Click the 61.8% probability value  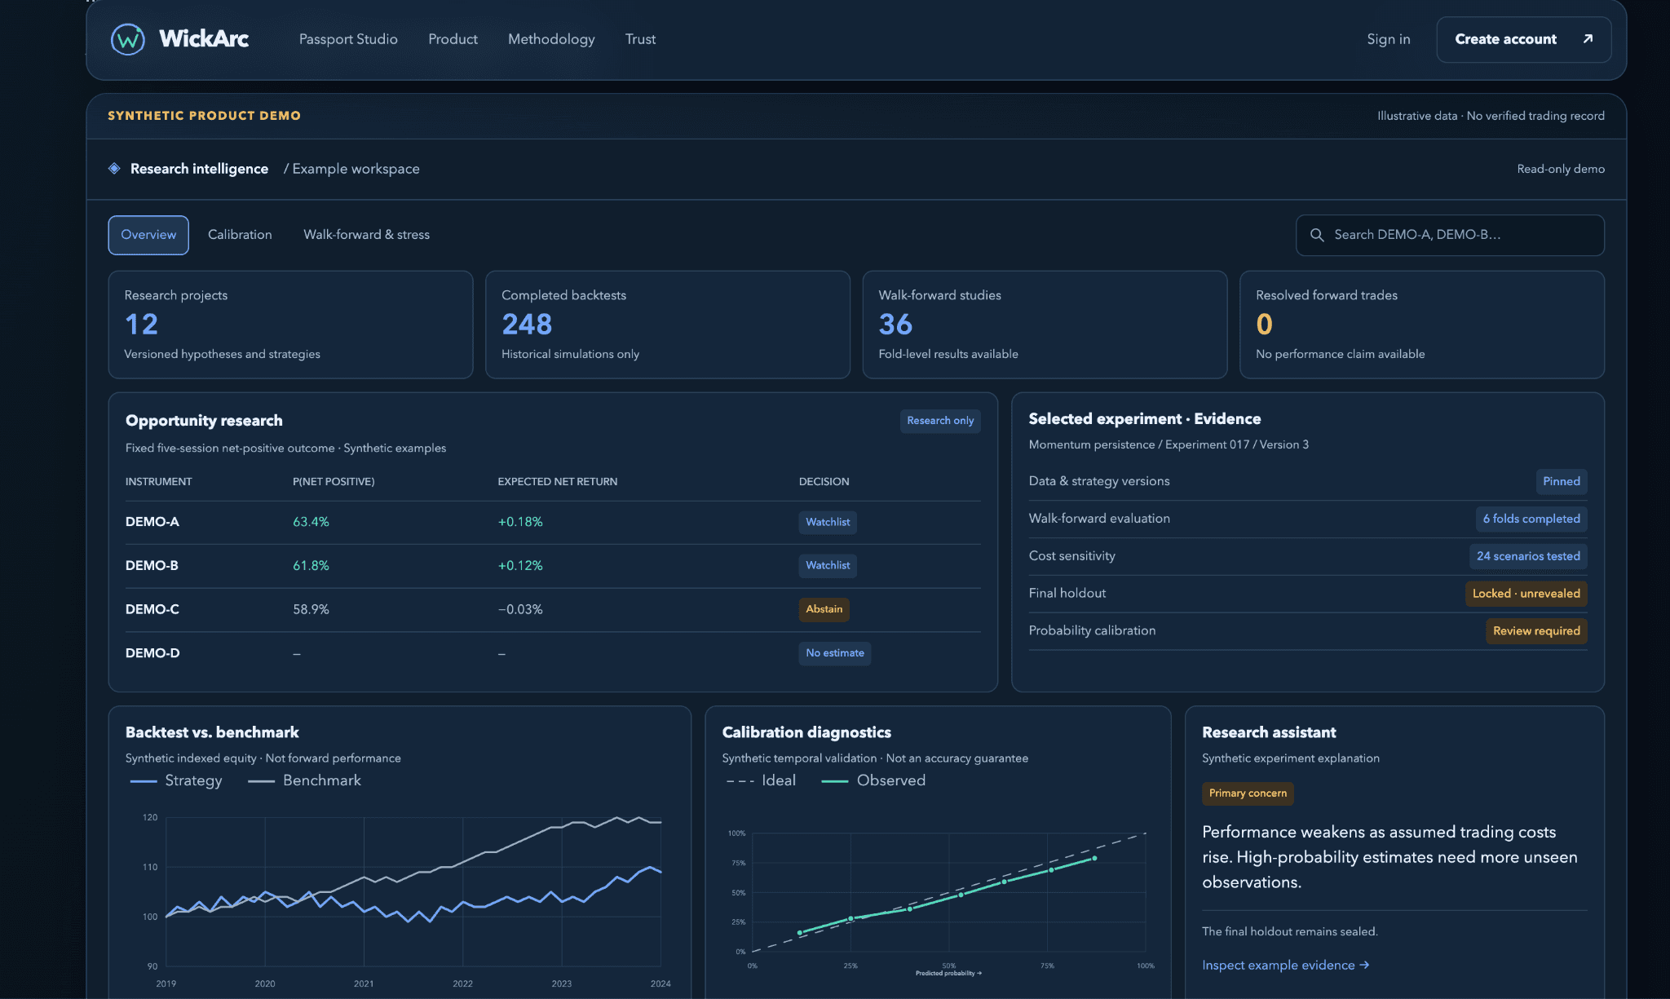[311, 566]
